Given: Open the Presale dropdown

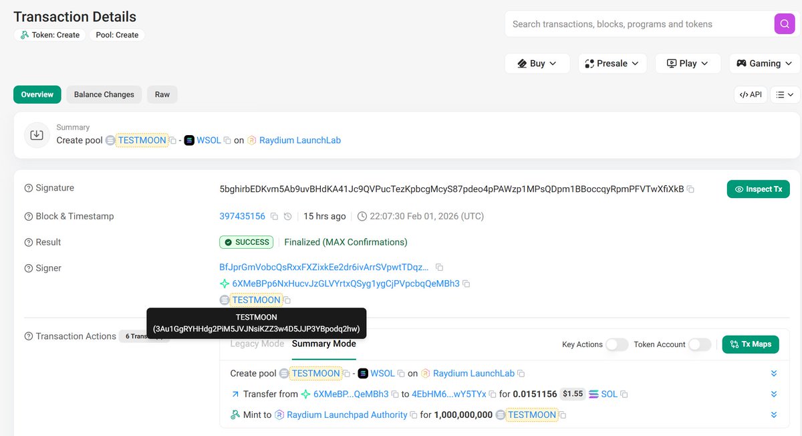Looking at the screenshot, I should coord(612,64).
